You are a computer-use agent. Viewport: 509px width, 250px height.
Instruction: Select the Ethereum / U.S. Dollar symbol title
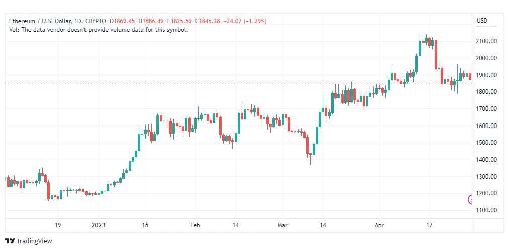(45, 21)
